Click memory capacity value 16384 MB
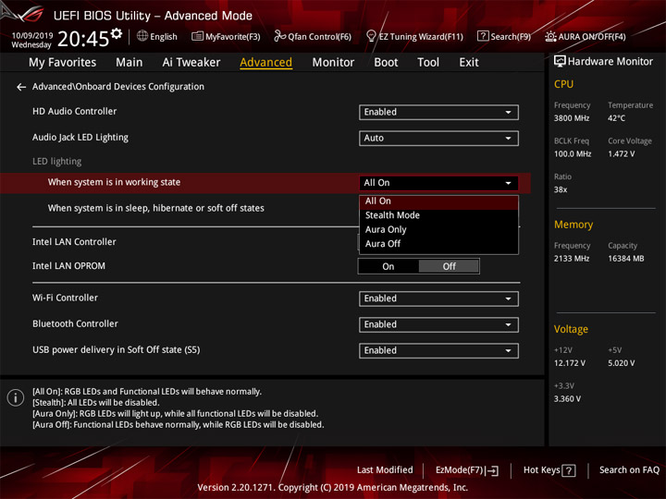Viewport: 666px width, 499px height. (x=625, y=259)
